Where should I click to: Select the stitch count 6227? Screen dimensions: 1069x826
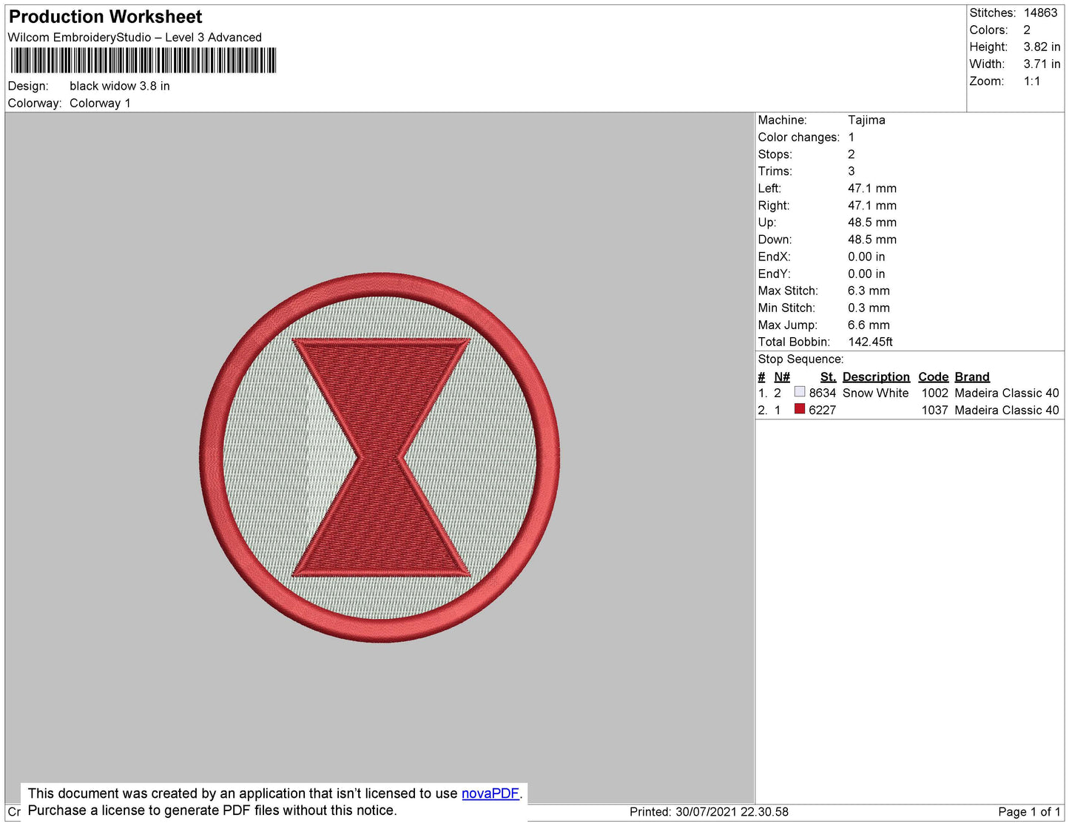(x=822, y=410)
